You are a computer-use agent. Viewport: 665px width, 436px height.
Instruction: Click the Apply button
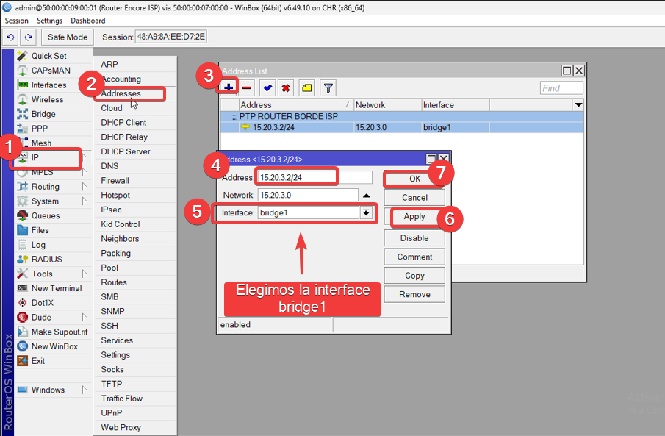[x=414, y=217]
